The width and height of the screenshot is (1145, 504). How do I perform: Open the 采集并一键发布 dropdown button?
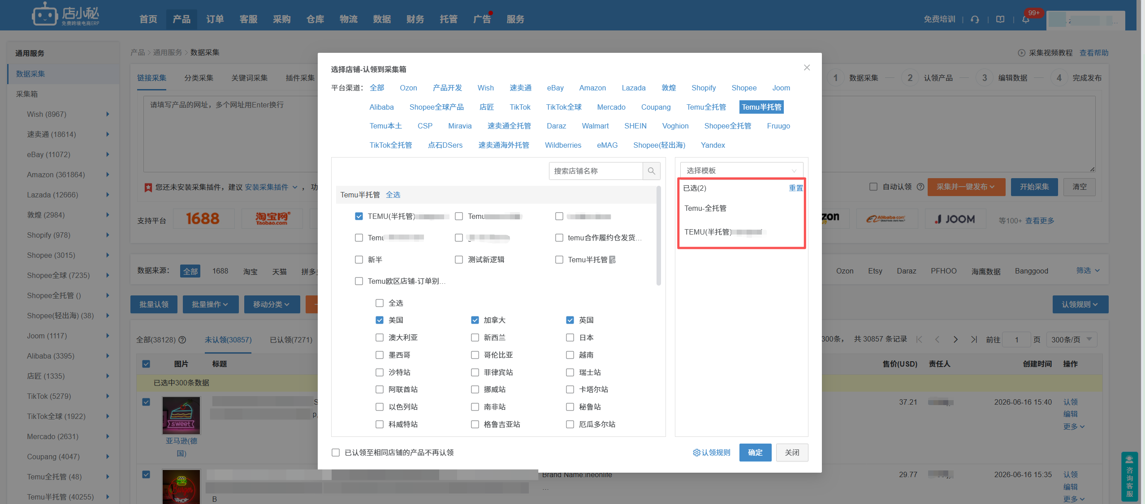click(966, 187)
